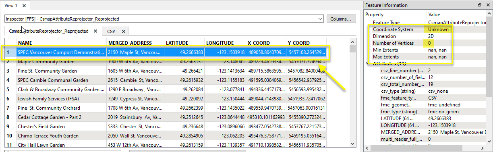Sort by the MERGED ADDRESS column header
This screenshot has height=152, width=493.
coord(135,43)
